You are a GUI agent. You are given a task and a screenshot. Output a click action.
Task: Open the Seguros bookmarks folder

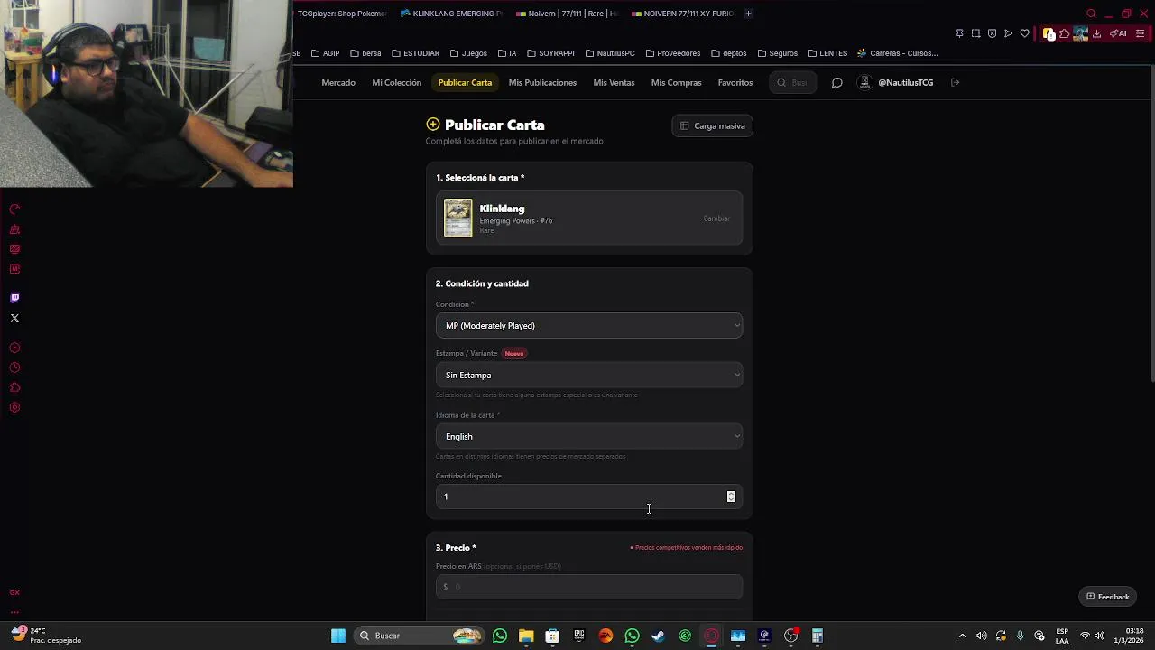tap(777, 53)
